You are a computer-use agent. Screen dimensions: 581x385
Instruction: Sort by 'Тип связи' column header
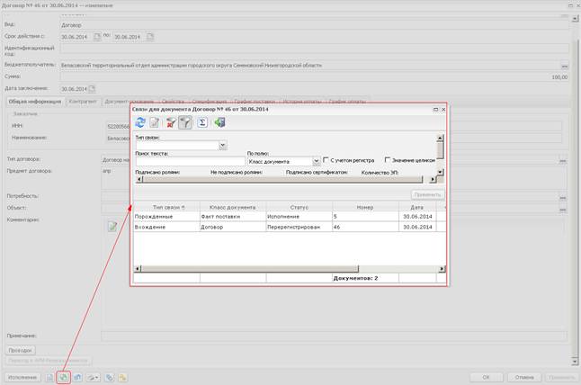(x=166, y=207)
